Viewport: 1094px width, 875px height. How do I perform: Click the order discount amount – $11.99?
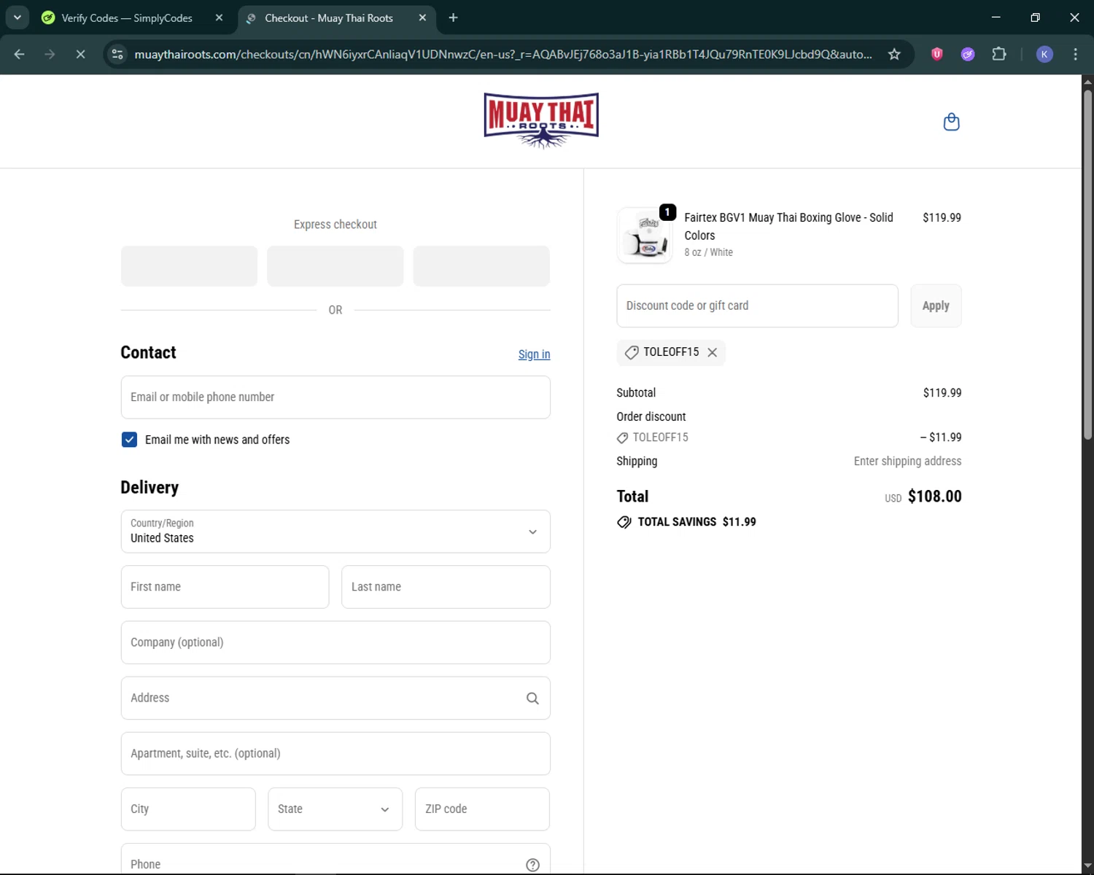[941, 437]
